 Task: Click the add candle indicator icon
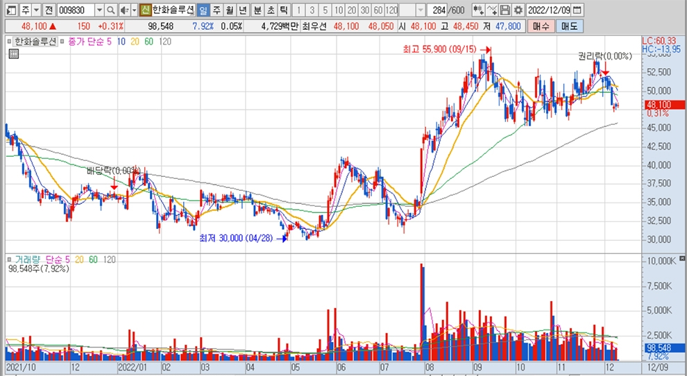pyautogui.click(x=478, y=10)
